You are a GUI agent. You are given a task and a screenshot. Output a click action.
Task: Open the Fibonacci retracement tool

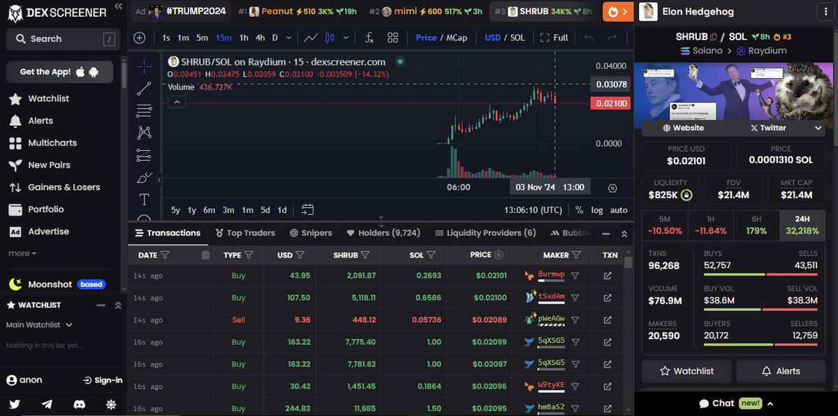click(144, 110)
